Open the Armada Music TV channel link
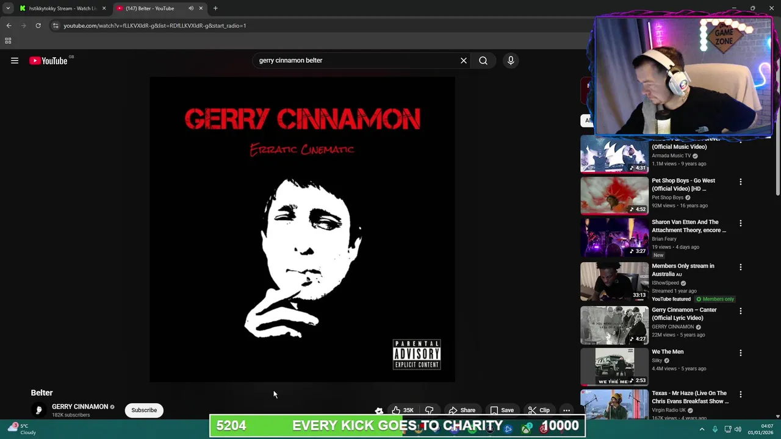The width and height of the screenshot is (781, 439). coord(671,155)
